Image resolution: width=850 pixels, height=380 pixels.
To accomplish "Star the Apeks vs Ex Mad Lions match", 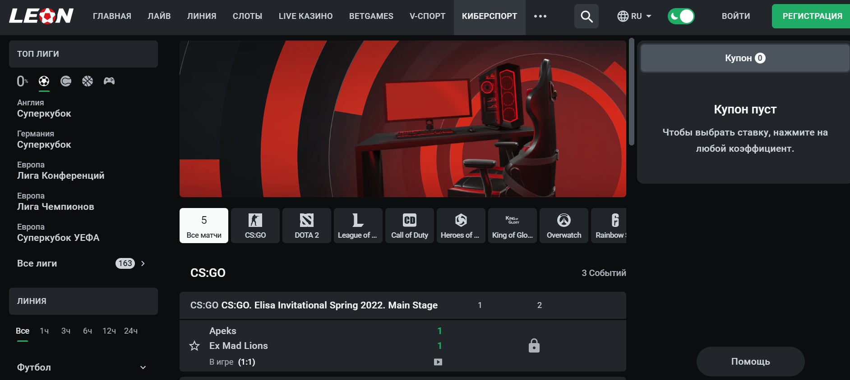I will 194,346.
